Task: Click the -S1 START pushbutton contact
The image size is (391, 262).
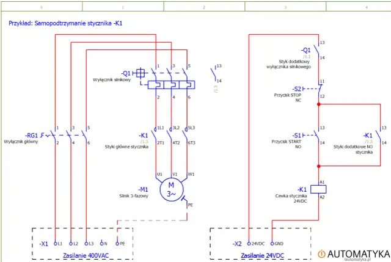Action: point(316,135)
